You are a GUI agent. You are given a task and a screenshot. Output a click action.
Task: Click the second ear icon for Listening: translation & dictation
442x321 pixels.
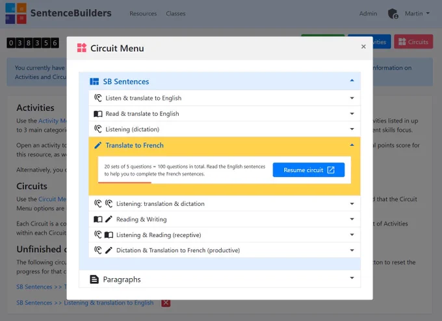pyautogui.click(x=109, y=203)
